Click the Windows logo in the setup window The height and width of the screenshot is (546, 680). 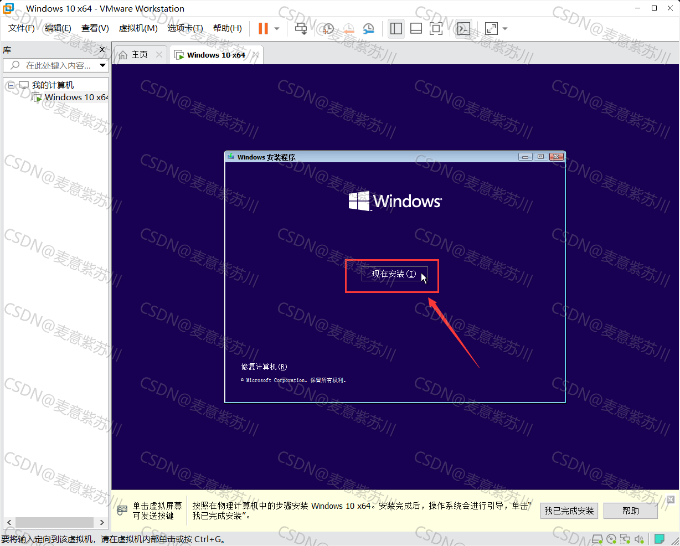point(395,201)
